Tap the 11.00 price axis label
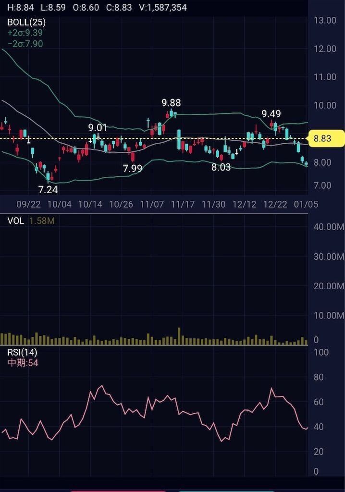Image resolution: width=345 pixels, height=492 pixels. [x=325, y=77]
